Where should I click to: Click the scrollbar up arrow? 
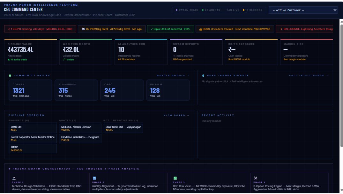(341, 21)
